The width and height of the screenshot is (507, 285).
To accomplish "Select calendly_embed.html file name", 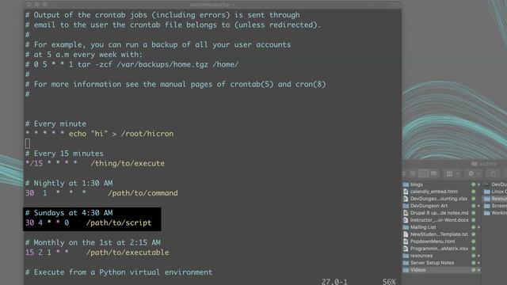I will 434,192.
